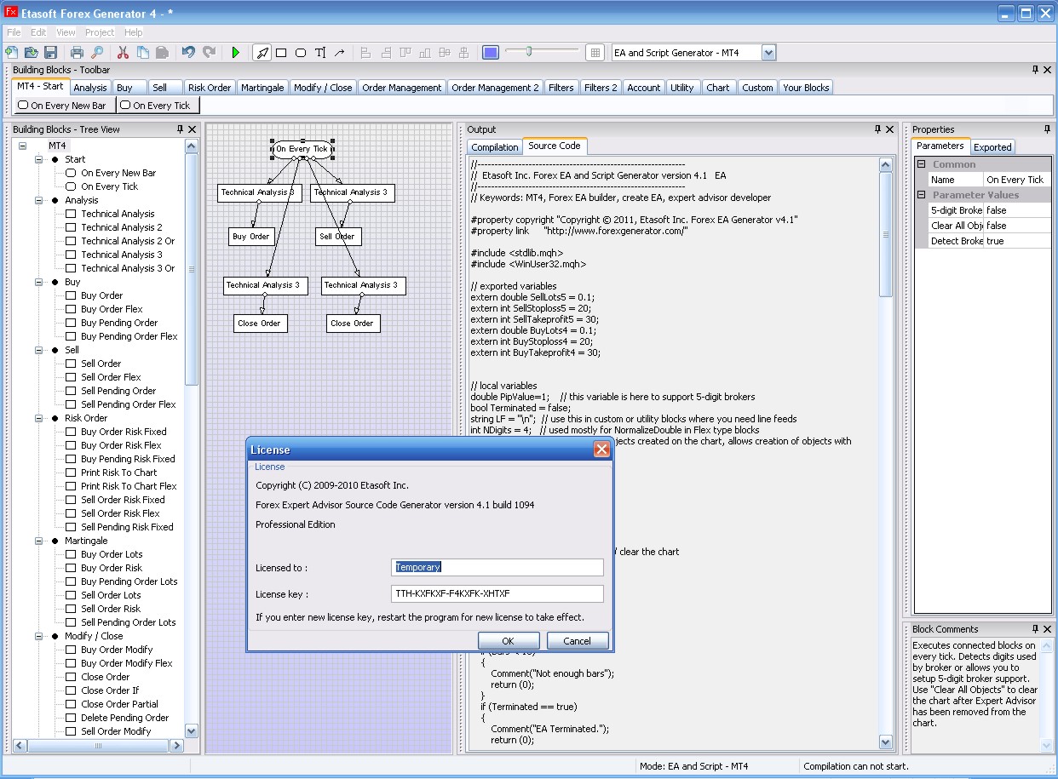This screenshot has height=779, width=1058.
Task: Collapse the Common section in Properties
Action: point(921,164)
